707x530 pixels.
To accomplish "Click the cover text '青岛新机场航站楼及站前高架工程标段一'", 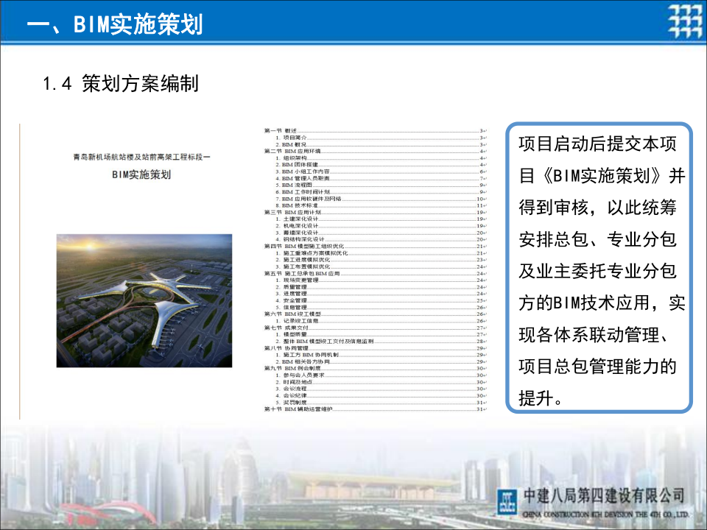I will pyautogui.click(x=141, y=157).
